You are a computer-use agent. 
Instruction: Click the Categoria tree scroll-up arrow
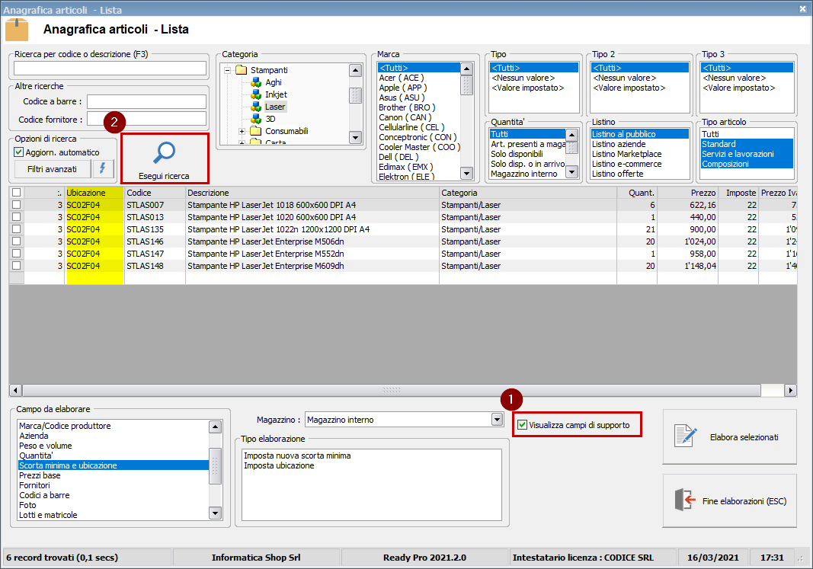355,71
